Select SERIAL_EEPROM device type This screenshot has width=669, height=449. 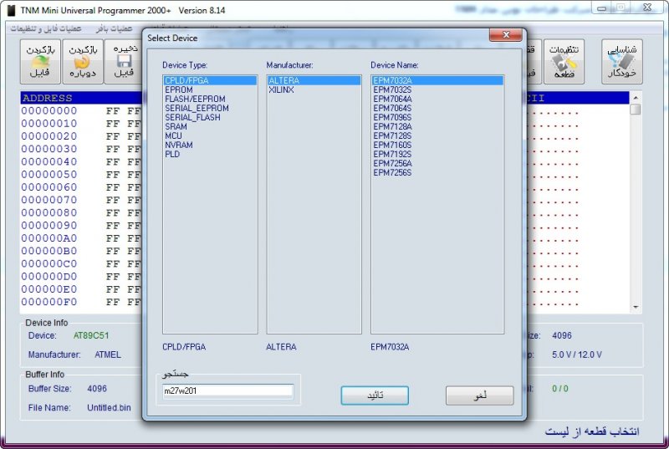(x=197, y=109)
